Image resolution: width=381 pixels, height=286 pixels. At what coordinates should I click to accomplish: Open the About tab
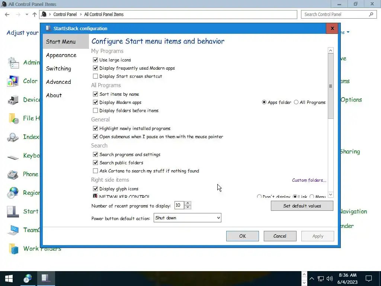(x=54, y=95)
